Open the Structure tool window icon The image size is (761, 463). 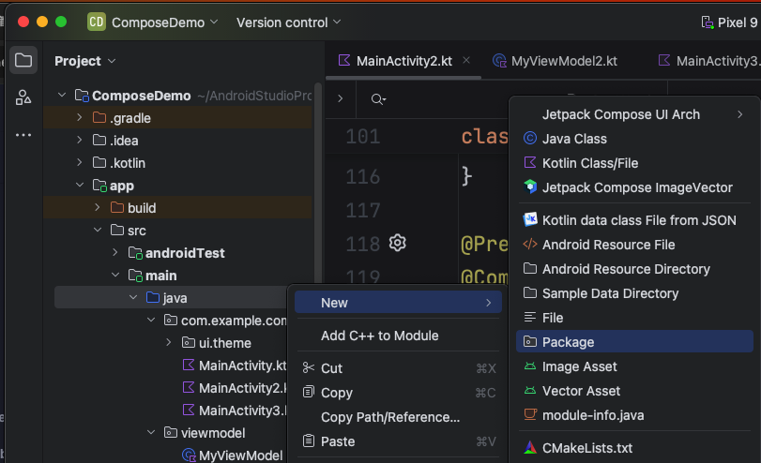[x=23, y=97]
